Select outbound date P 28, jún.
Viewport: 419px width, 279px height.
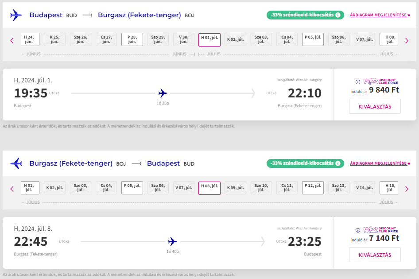pyautogui.click(x=132, y=39)
